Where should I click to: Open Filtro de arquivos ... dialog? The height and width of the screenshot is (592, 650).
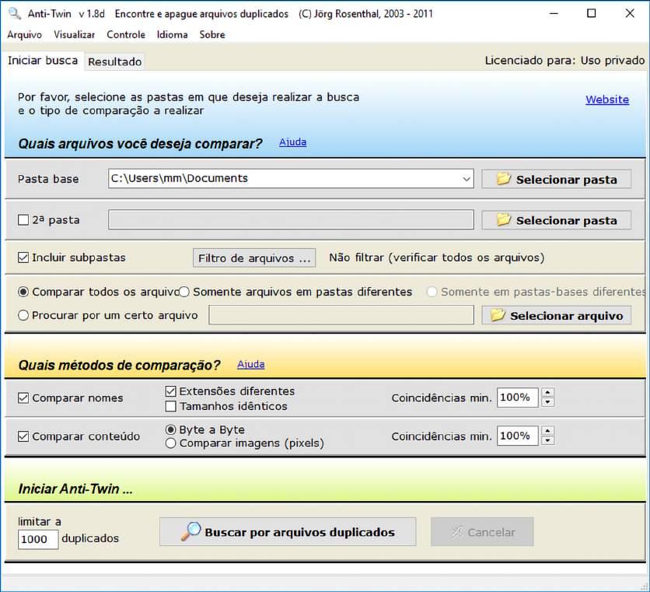point(254,258)
